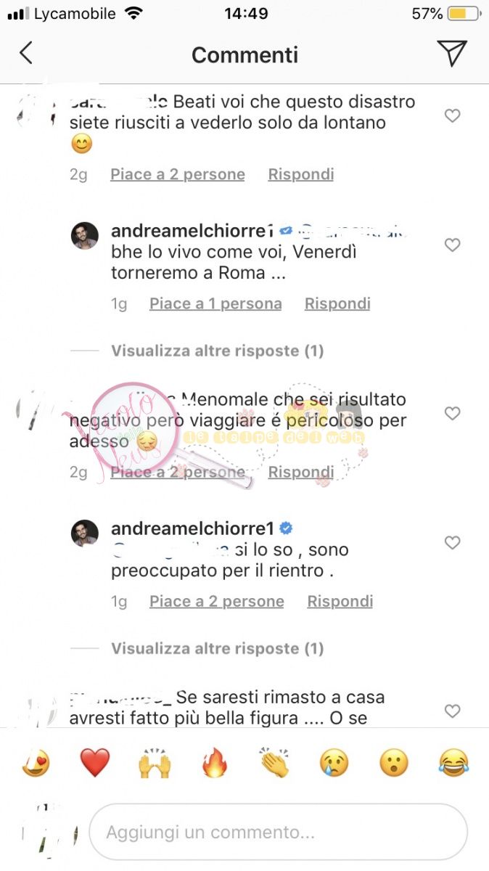Like the 'Beati voi che questo disastro' comment
This screenshot has width=489, height=871.
coord(453,116)
